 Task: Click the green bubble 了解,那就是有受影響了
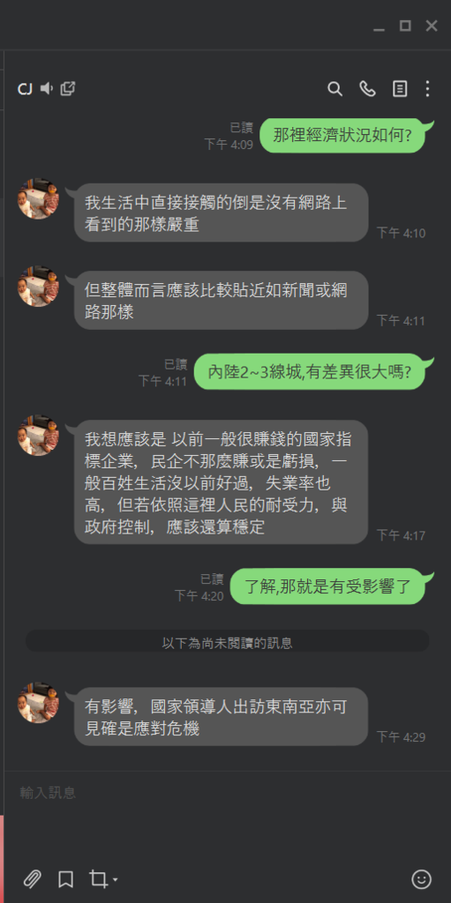(327, 586)
